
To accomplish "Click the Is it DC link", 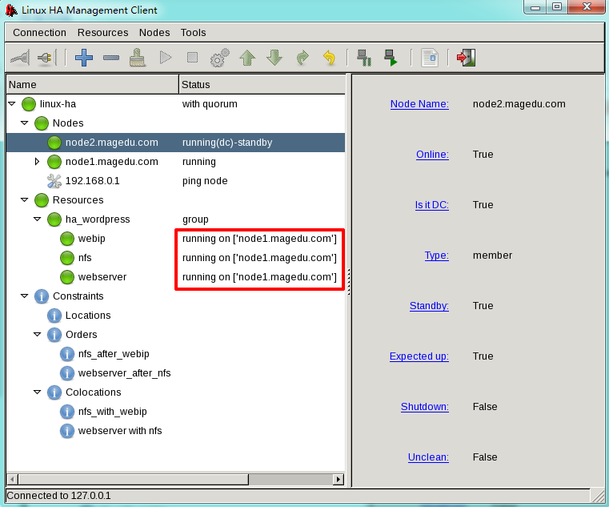I will (x=432, y=205).
